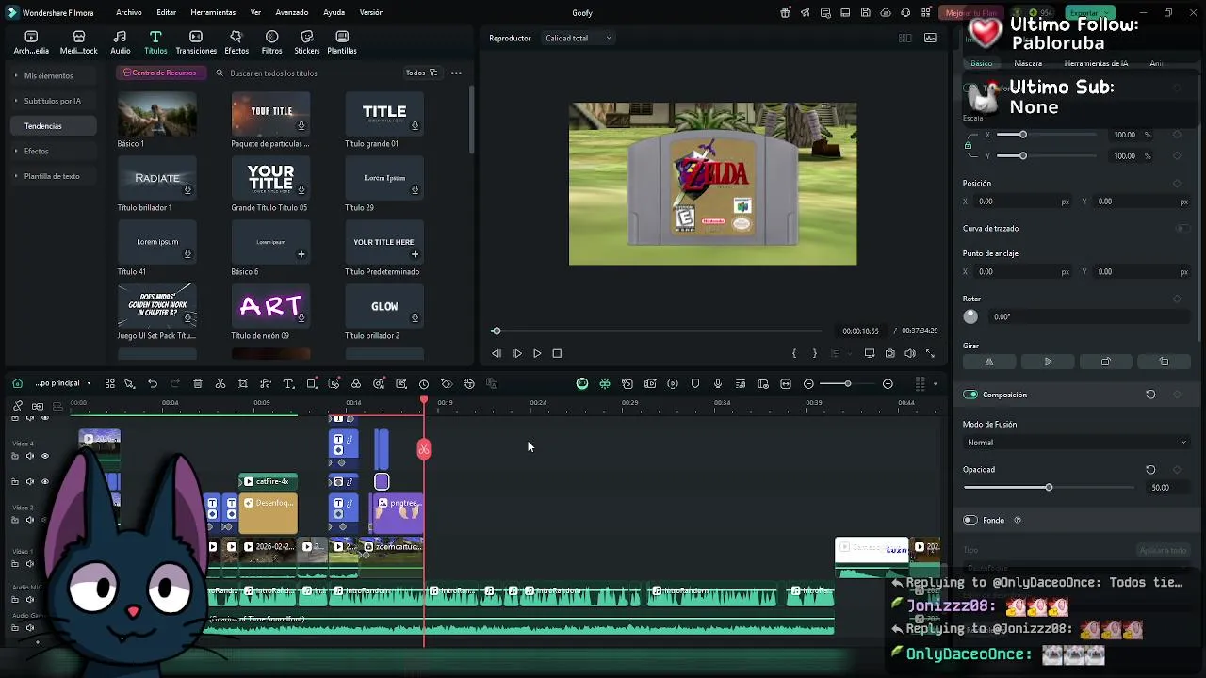Image resolution: width=1206 pixels, height=678 pixels.
Task: Adjust the Escala X slider handle
Action: pyautogui.click(x=1023, y=135)
